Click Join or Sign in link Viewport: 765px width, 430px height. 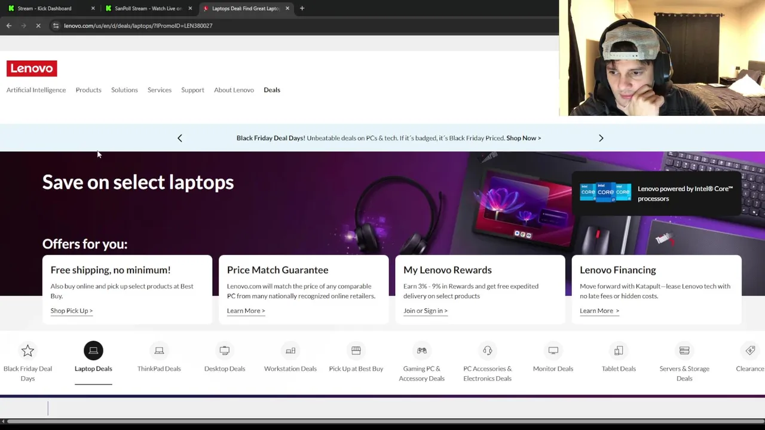426,311
